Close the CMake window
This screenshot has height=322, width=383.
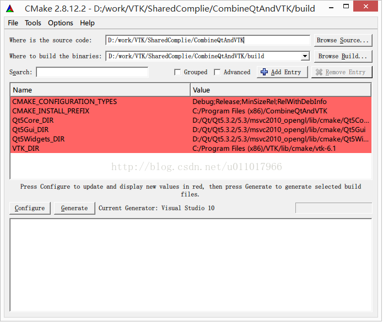click(365, 7)
